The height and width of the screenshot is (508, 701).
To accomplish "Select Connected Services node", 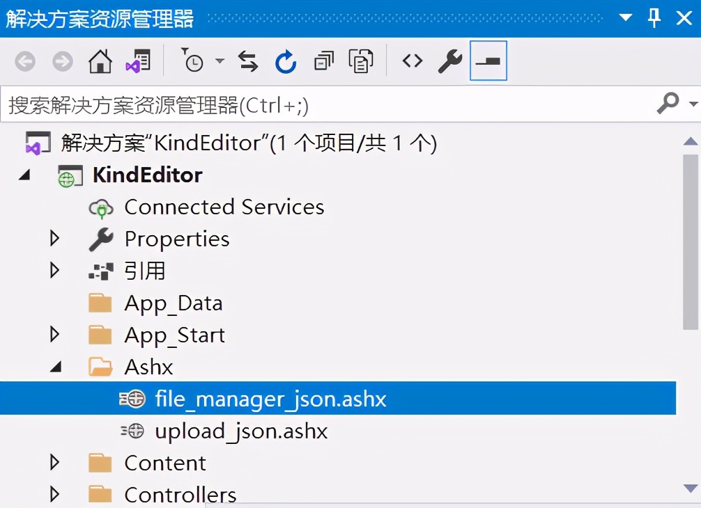I will [x=224, y=207].
